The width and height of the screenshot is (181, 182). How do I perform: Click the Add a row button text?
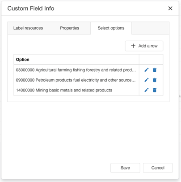coord(148,46)
